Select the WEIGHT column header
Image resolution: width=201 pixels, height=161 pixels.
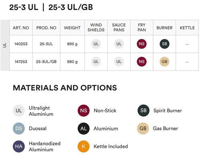[72, 28]
